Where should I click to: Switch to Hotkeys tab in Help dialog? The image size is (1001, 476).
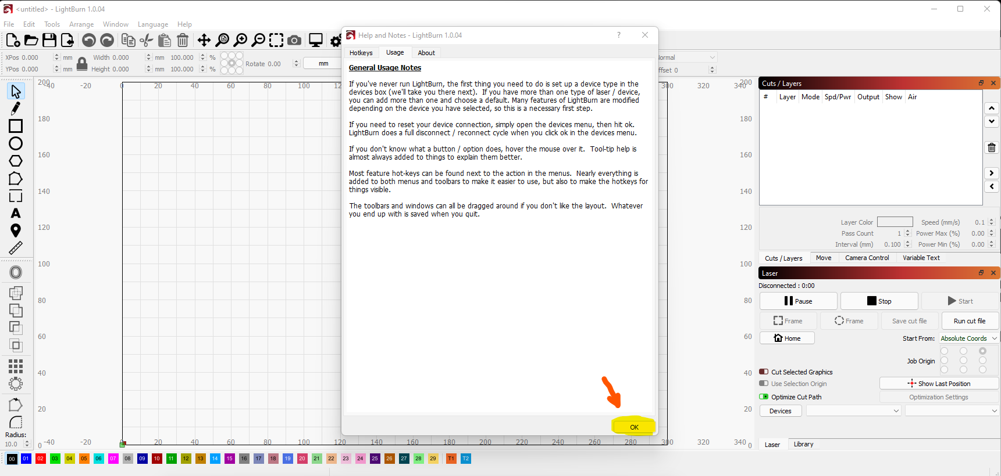[361, 53]
